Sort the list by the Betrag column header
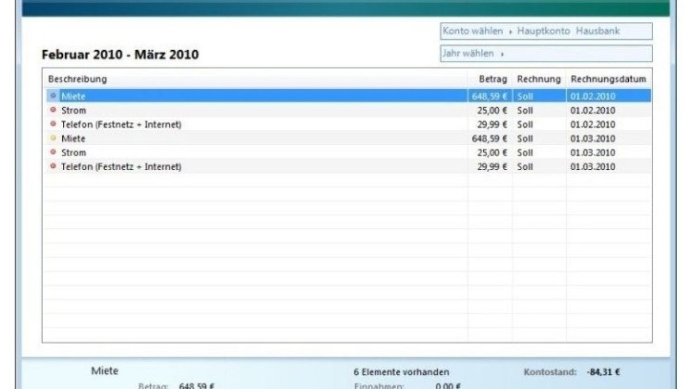 (x=492, y=79)
